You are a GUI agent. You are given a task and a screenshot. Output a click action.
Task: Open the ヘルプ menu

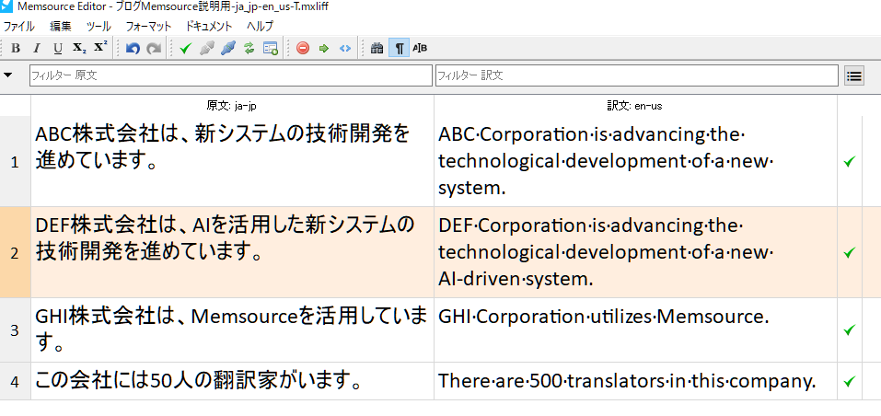tap(261, 27)
